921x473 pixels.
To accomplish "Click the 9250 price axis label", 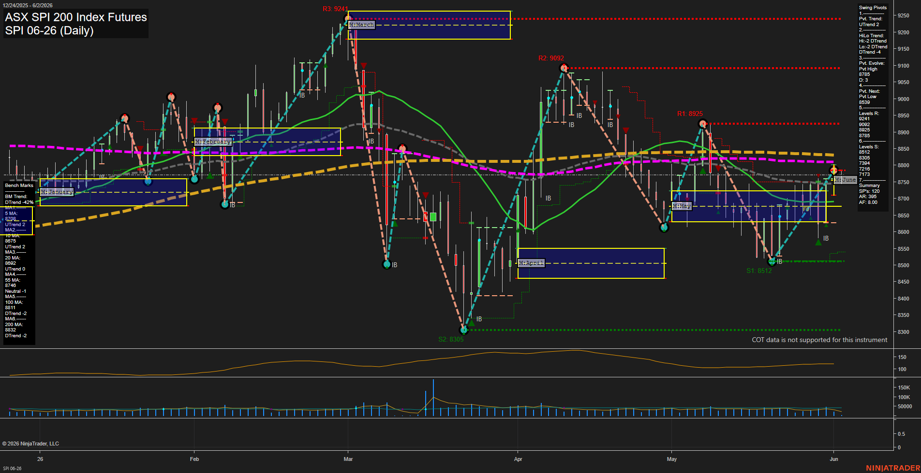I will point(903,15).
